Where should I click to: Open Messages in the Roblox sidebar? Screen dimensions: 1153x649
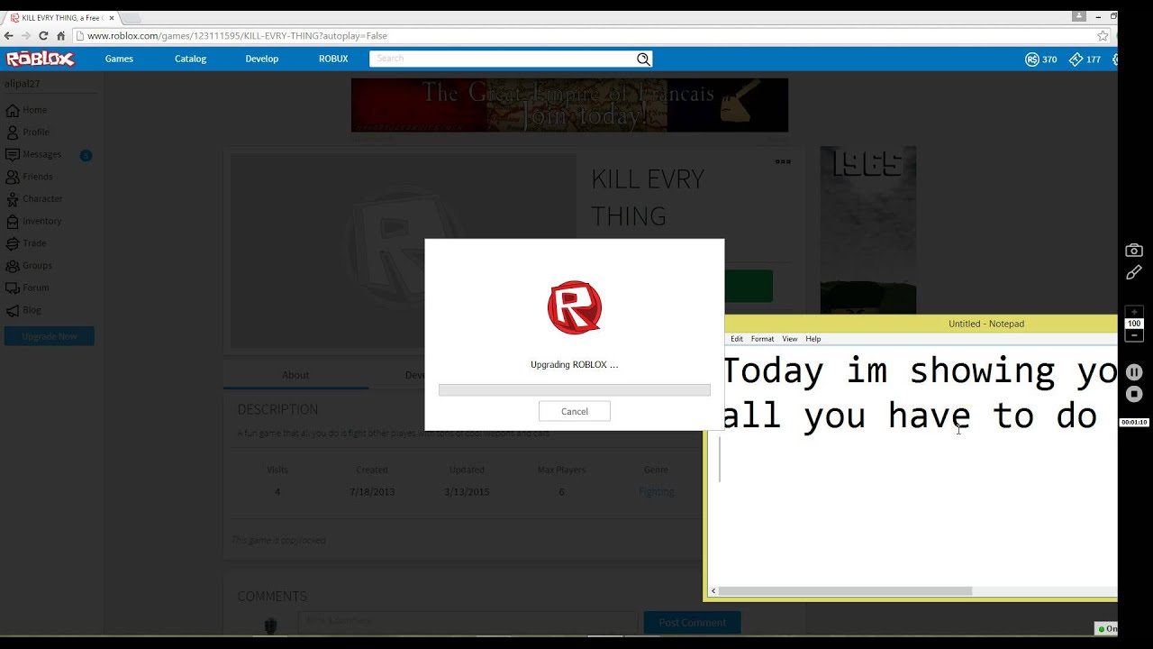coord(34,154)
